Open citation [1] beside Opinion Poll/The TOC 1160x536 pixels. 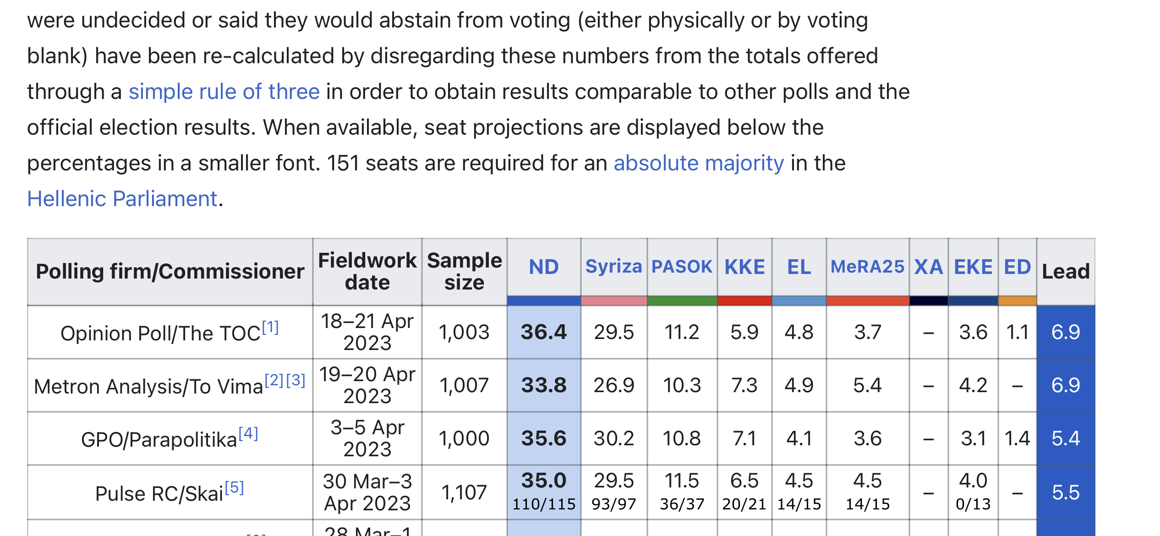pyautogui.click(x=270, y=328)
